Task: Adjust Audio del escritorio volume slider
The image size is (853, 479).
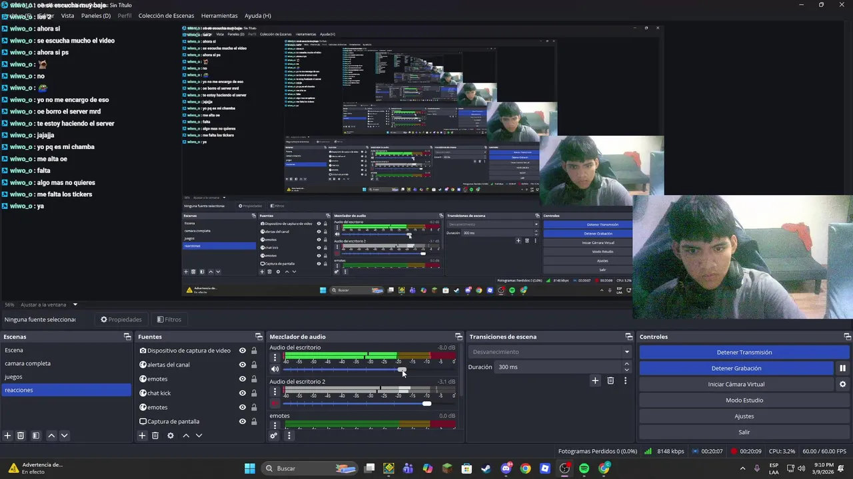Action: coord(402,369)
